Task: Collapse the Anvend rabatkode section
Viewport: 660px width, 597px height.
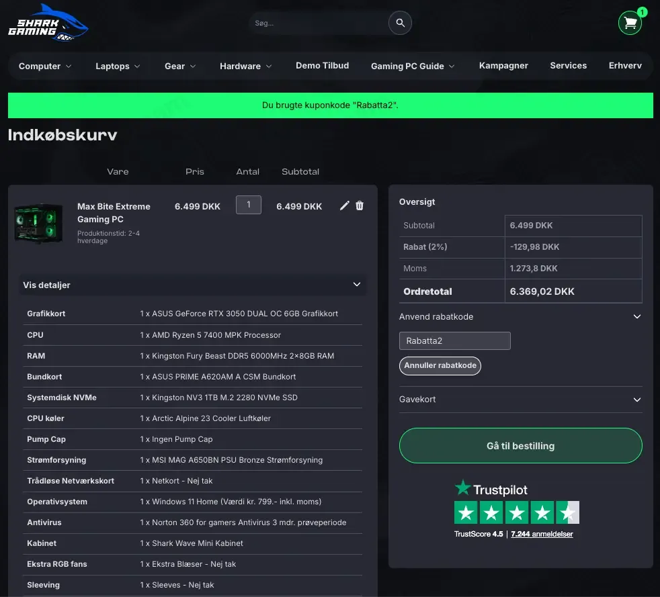Action: pos(520,316)
